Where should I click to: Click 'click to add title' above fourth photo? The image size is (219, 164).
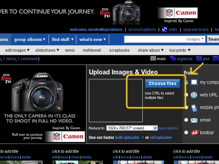tap(187, 151)
